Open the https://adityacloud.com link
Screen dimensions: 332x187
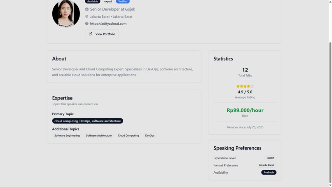[108, 24]
